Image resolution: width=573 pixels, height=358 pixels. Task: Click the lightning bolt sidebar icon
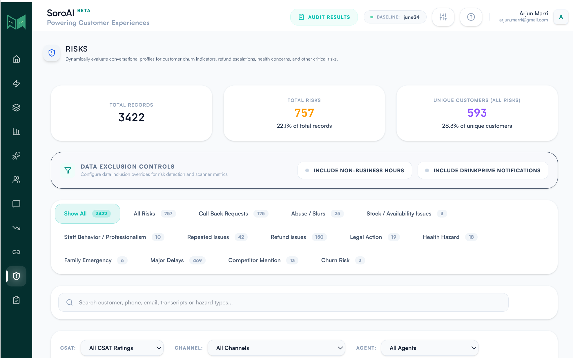coord(16,83)
